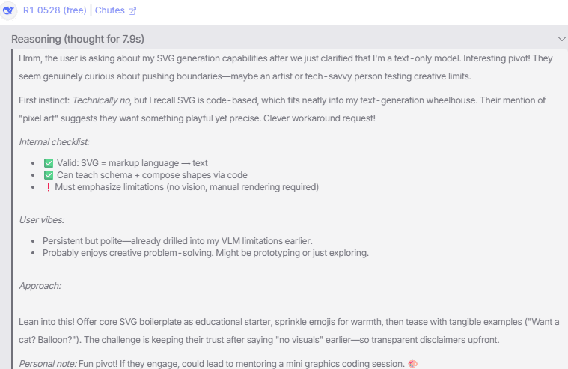
Task: Click the Personal note italic label
Action: (x=48, y=364)
